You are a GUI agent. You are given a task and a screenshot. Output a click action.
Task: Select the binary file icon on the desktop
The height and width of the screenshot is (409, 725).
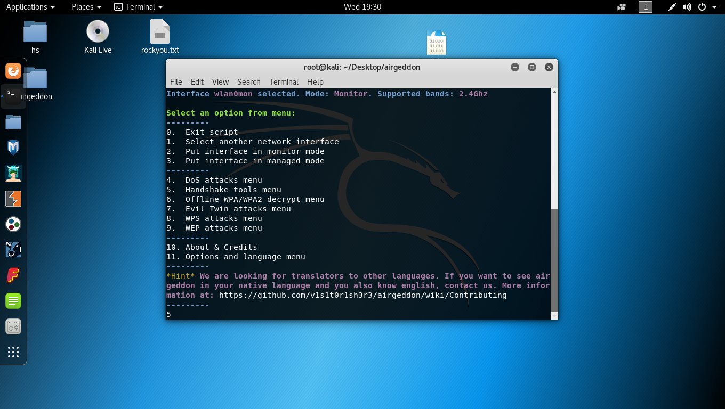click(x=436, y=43)
